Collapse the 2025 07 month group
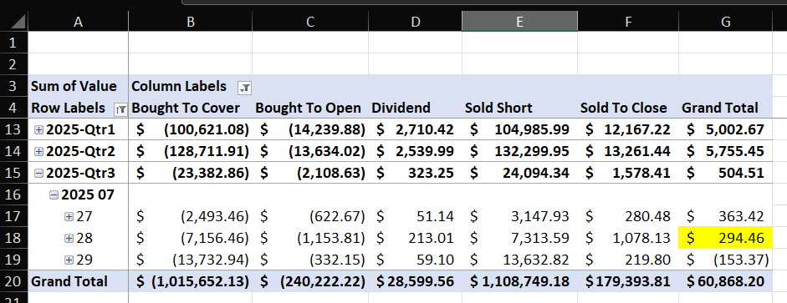 coord(54,195)
